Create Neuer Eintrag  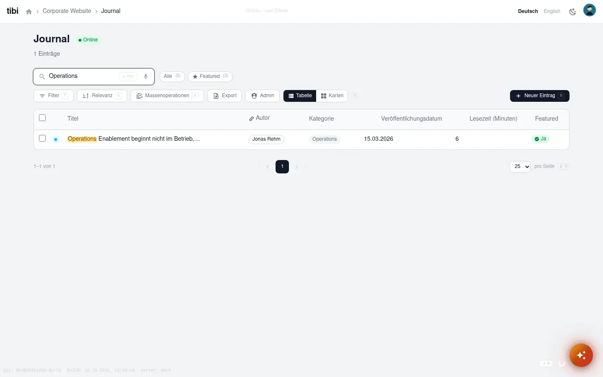540,96
